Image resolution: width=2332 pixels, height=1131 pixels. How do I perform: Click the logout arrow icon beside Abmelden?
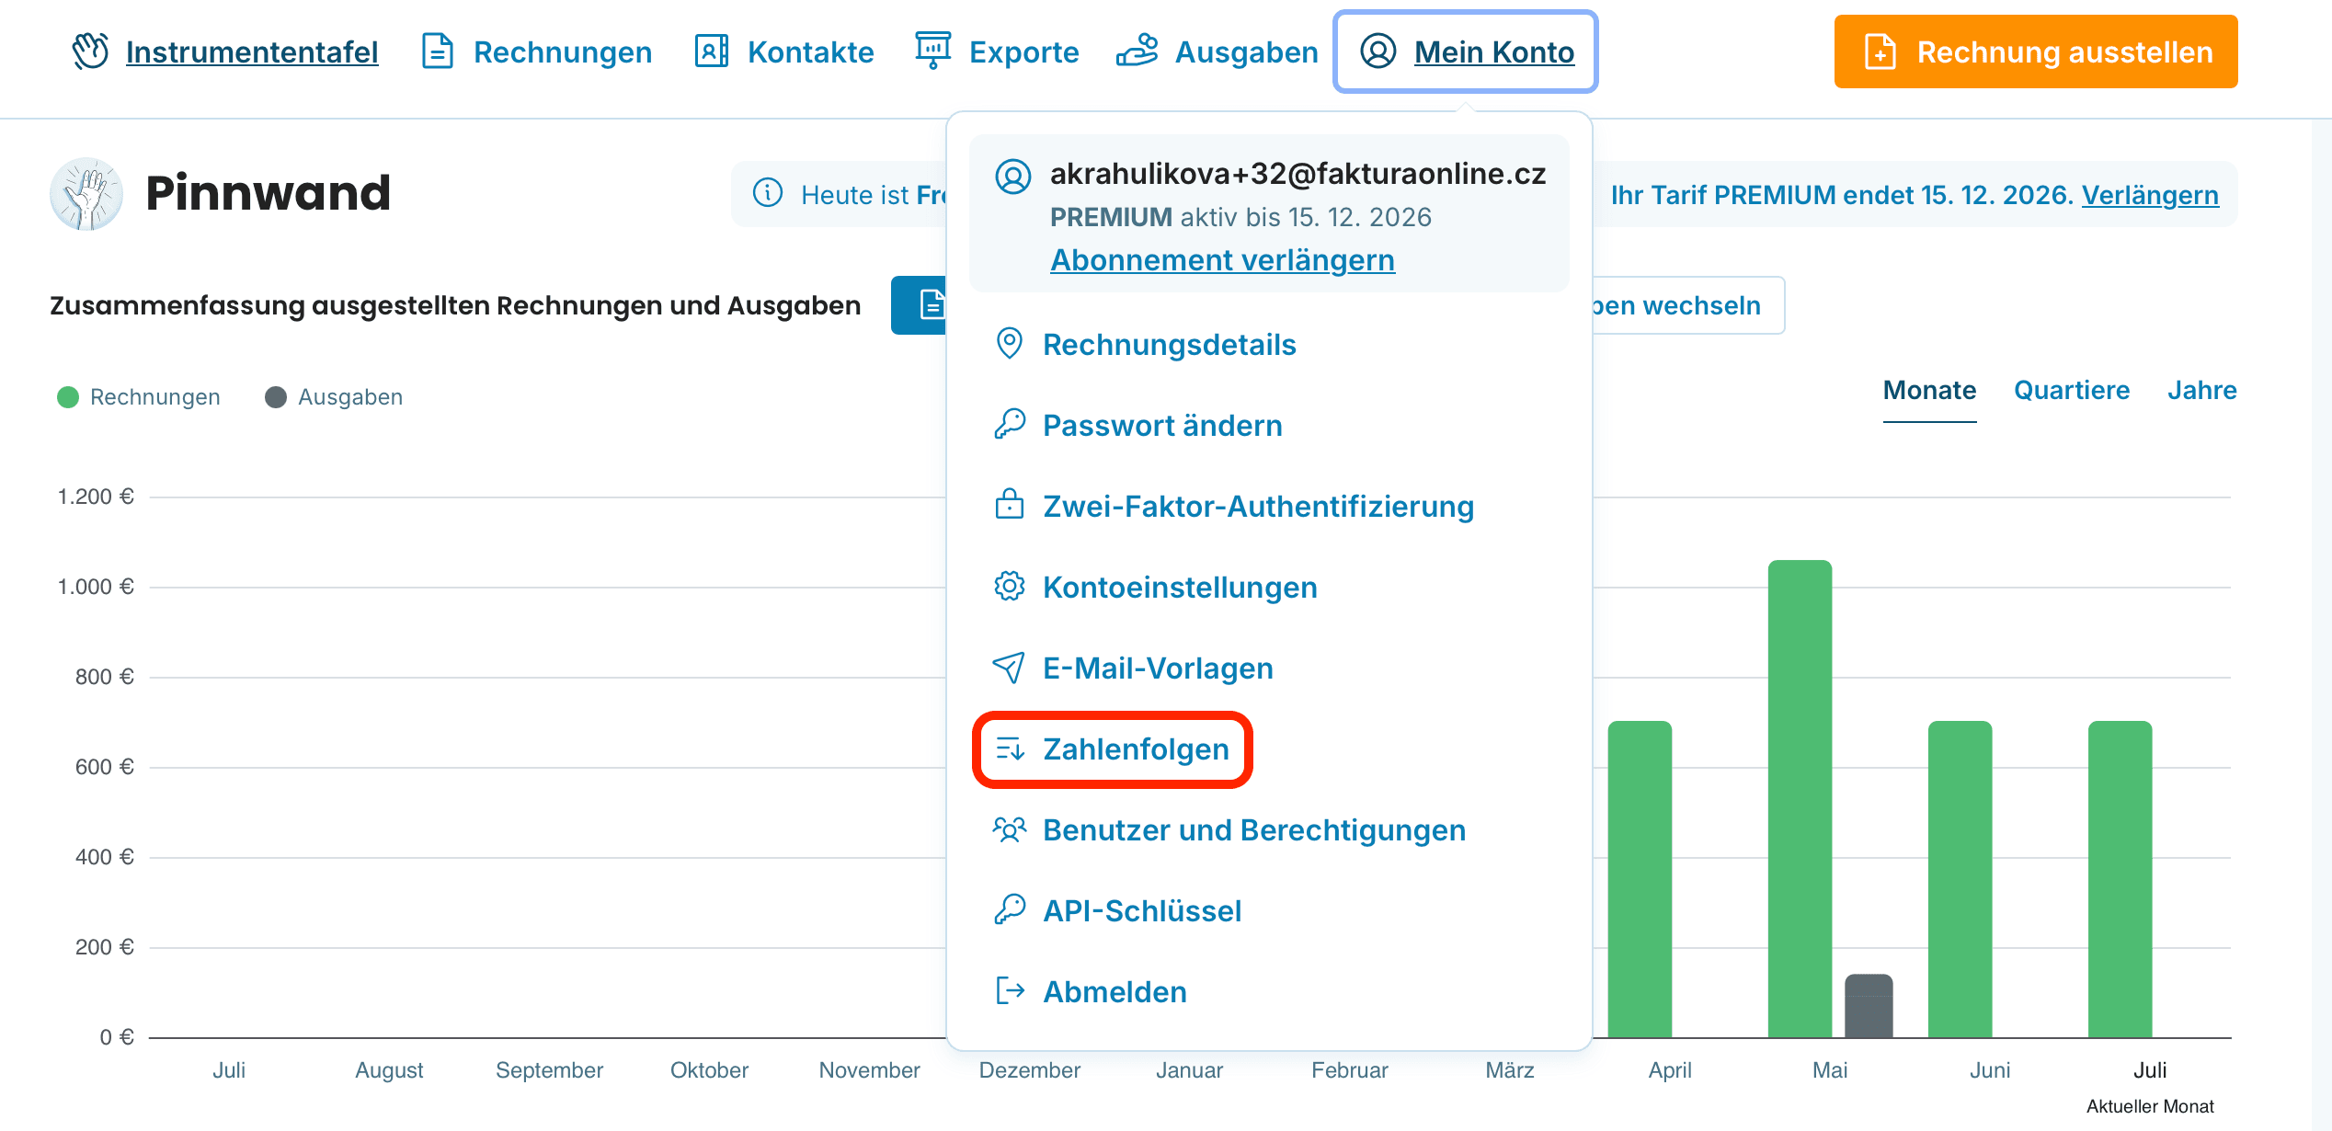point(1010,990)
